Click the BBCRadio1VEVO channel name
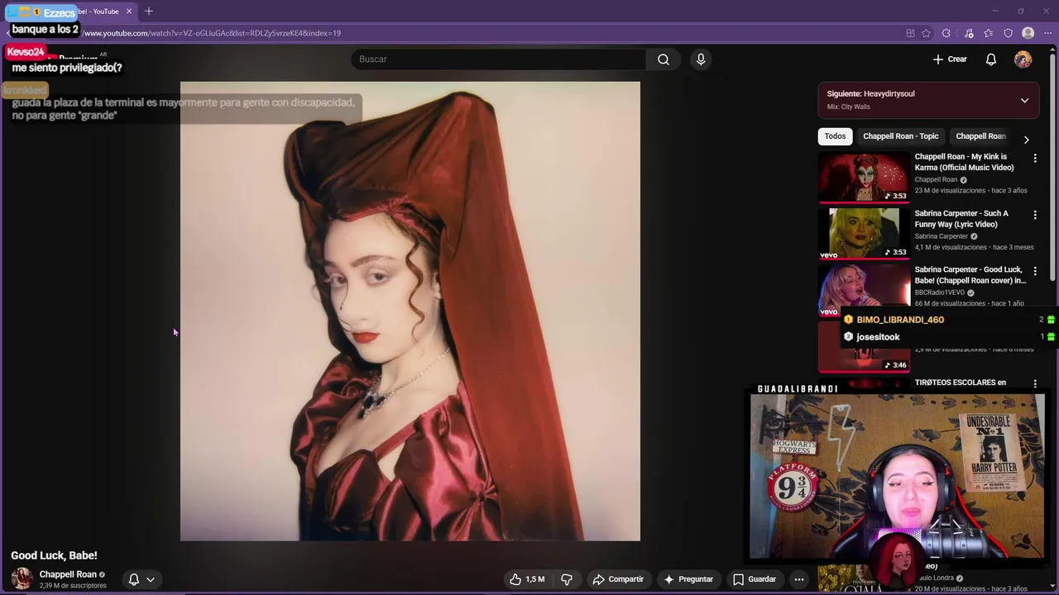 940,293
